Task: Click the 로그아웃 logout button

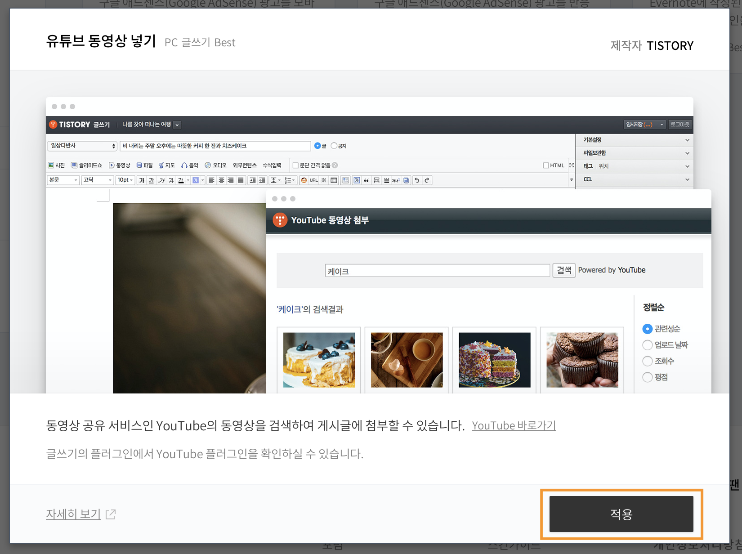Action: 679,125
